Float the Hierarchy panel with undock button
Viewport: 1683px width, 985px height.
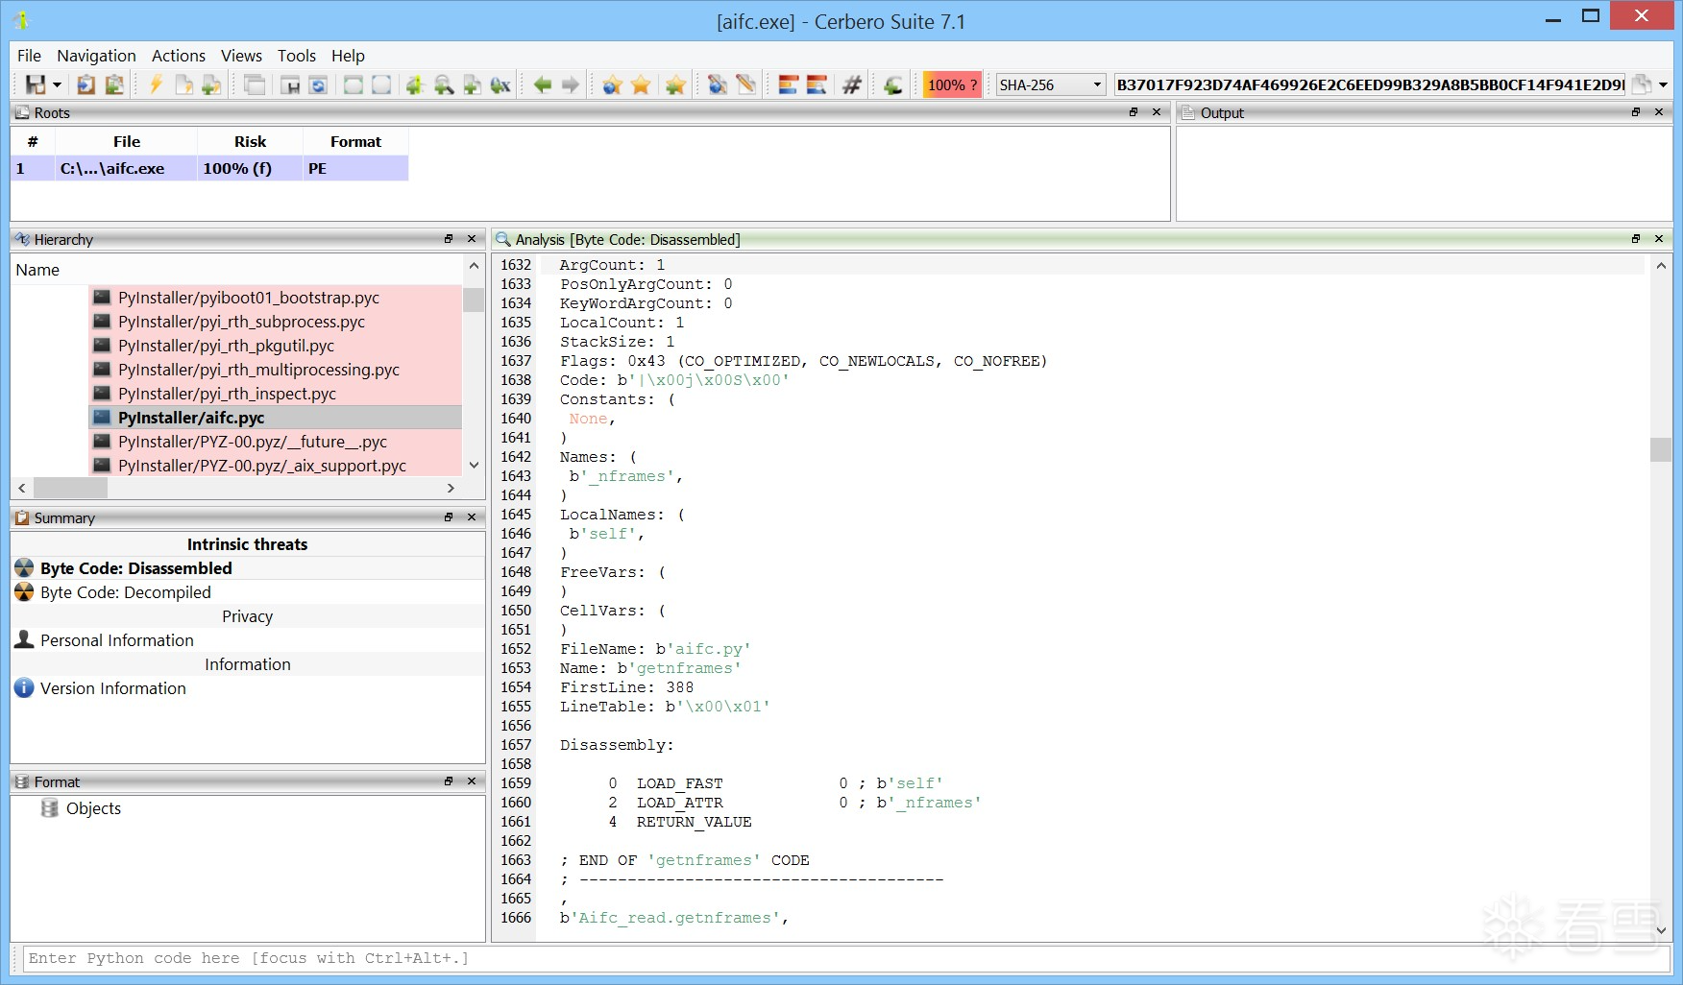pyautogui.click(x=449, y=239)
